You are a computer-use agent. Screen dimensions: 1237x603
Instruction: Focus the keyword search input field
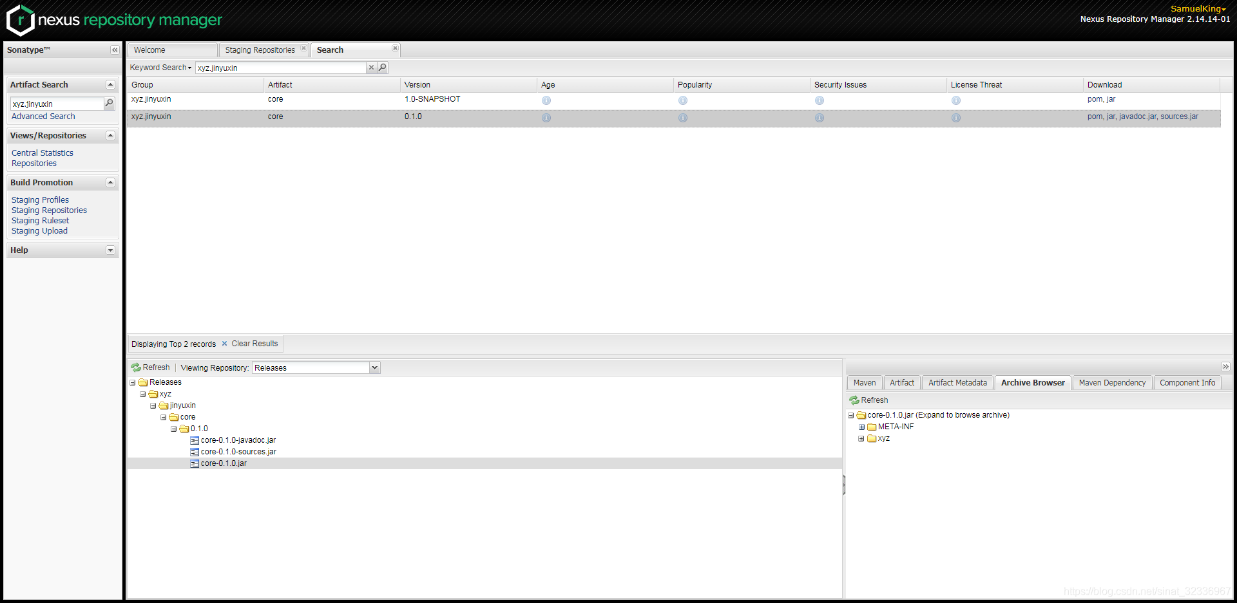pos(281,68)
